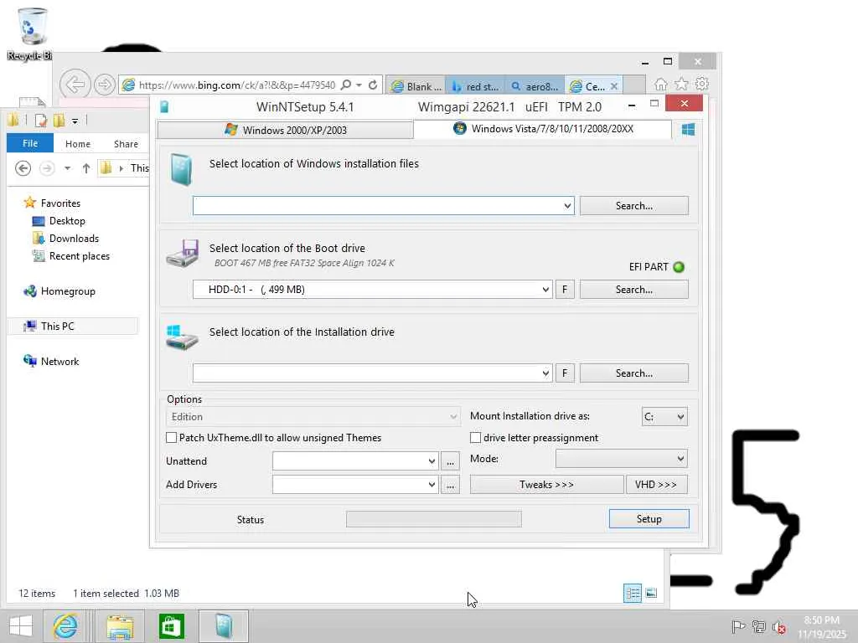Refresh the page in Internet Explorer
This screenshot has width=858, height=643.
pos(373,85)
